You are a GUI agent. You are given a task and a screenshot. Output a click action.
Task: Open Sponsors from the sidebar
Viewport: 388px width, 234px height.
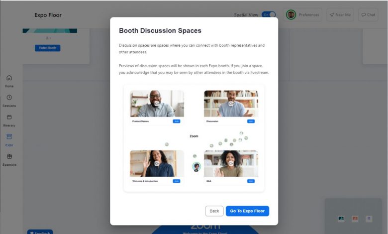(x=9, y=160)
